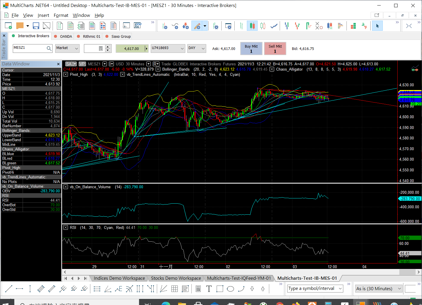Click the highlighted pencil drawing icon
Image resolution: width=422 pixels, height=305 pixels.
point(197,26)
